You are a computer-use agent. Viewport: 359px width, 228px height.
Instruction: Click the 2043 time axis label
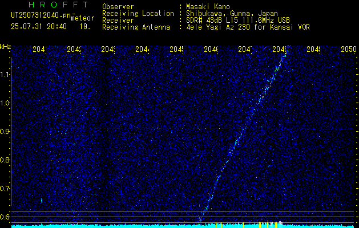pyautogui.click(x=108, y=49)
